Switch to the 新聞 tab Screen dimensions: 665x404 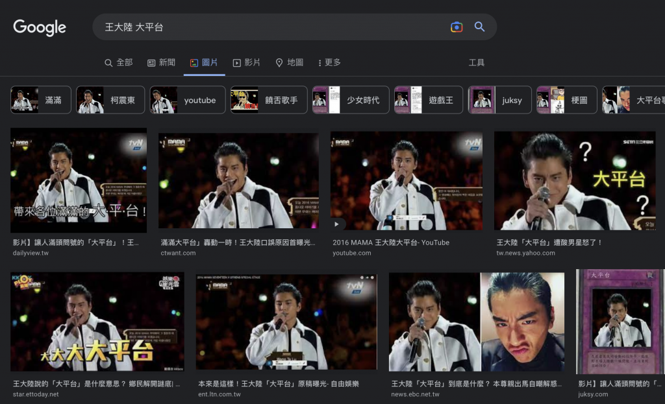[x=161, y=62]
